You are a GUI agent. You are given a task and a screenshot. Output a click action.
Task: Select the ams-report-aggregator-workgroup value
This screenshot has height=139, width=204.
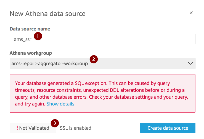tap(50, 63)
